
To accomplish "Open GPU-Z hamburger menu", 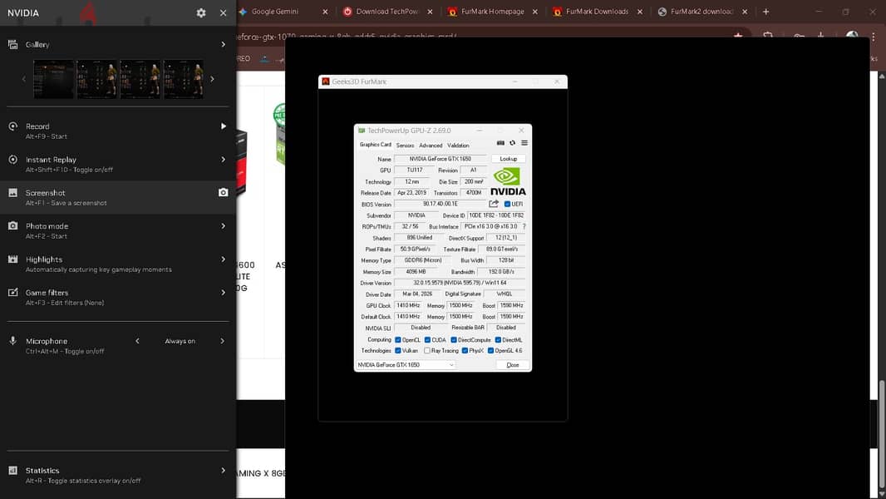I will click(x=524, y=143).
